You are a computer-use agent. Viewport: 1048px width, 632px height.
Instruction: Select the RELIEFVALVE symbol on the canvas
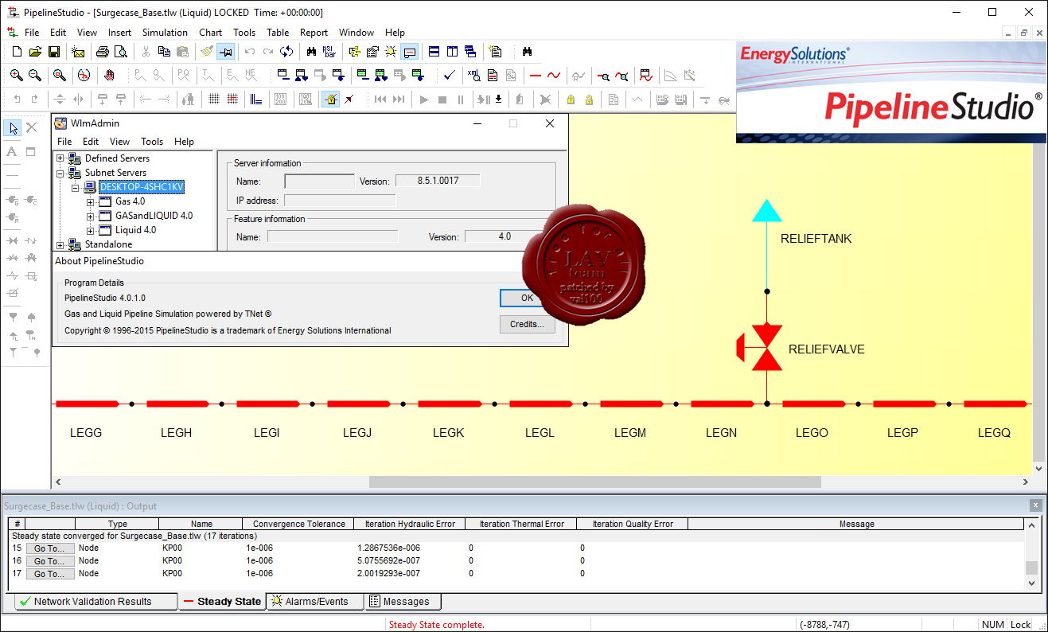(760, 348)
